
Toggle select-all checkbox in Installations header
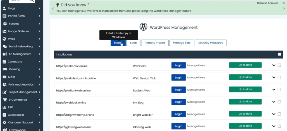[279, 54]
